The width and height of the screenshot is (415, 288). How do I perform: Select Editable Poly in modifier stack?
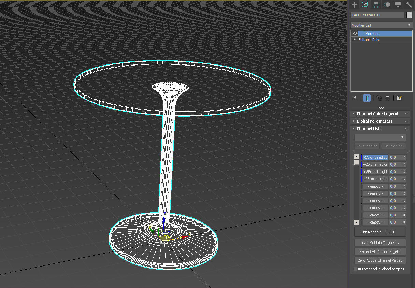pyautogui.click(x=369, y=40)
